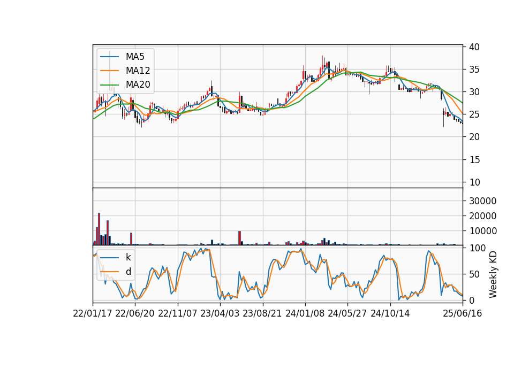The width and height of the screenshot is (514, 369).
Task: Click the MA20 legend label
Action: 138,84
